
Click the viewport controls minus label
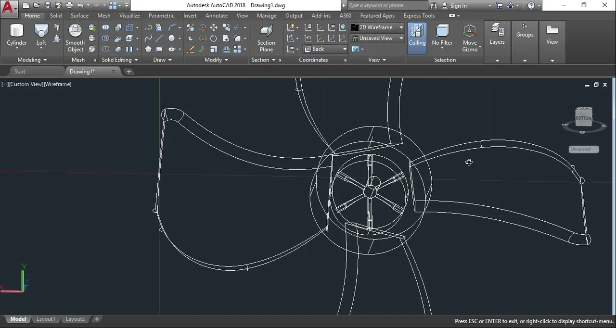[5, 84]
